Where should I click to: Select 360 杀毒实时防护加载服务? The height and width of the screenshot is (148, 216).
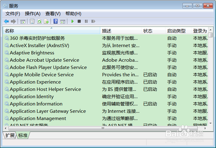(x=37, y=38)
